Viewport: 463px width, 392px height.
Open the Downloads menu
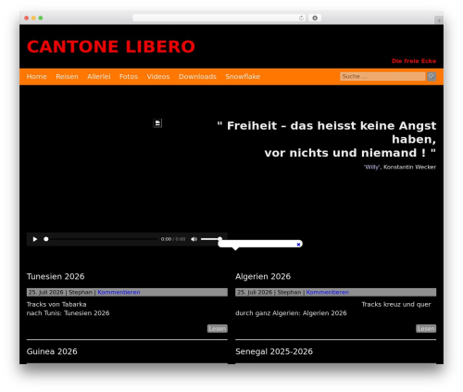coord(197,77)
